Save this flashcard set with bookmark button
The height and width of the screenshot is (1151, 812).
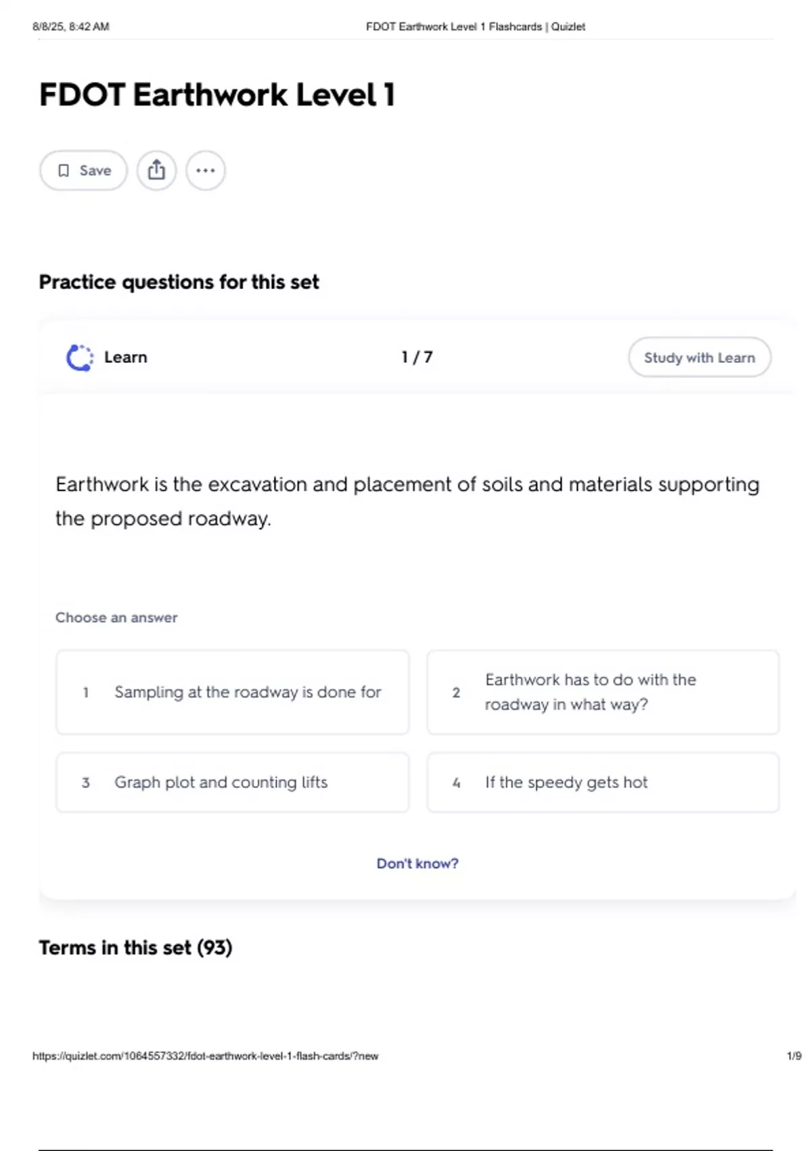84,171
